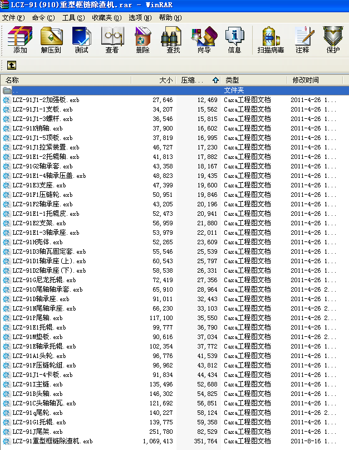Screen dimensions: 349x450
Task: Select file LCZ-910尾轴轴承套.exb
Action: click(47, 289)
